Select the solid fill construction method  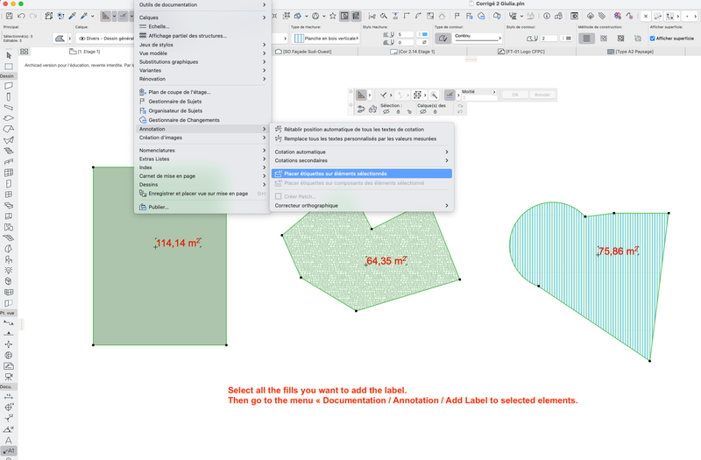tap(586, 39)
